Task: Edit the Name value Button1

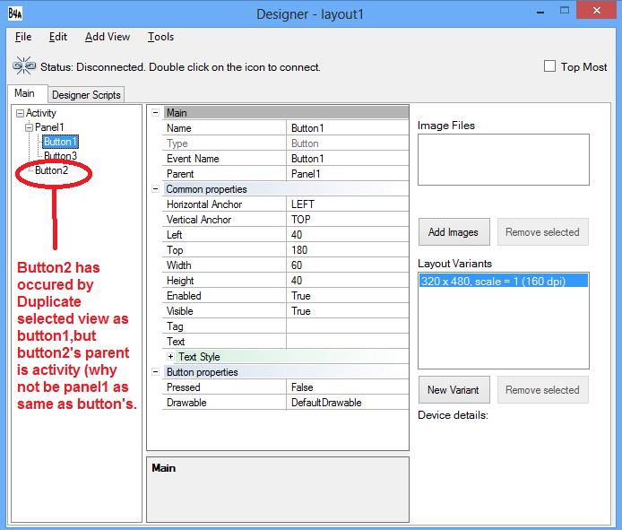Action: point(347,128)
